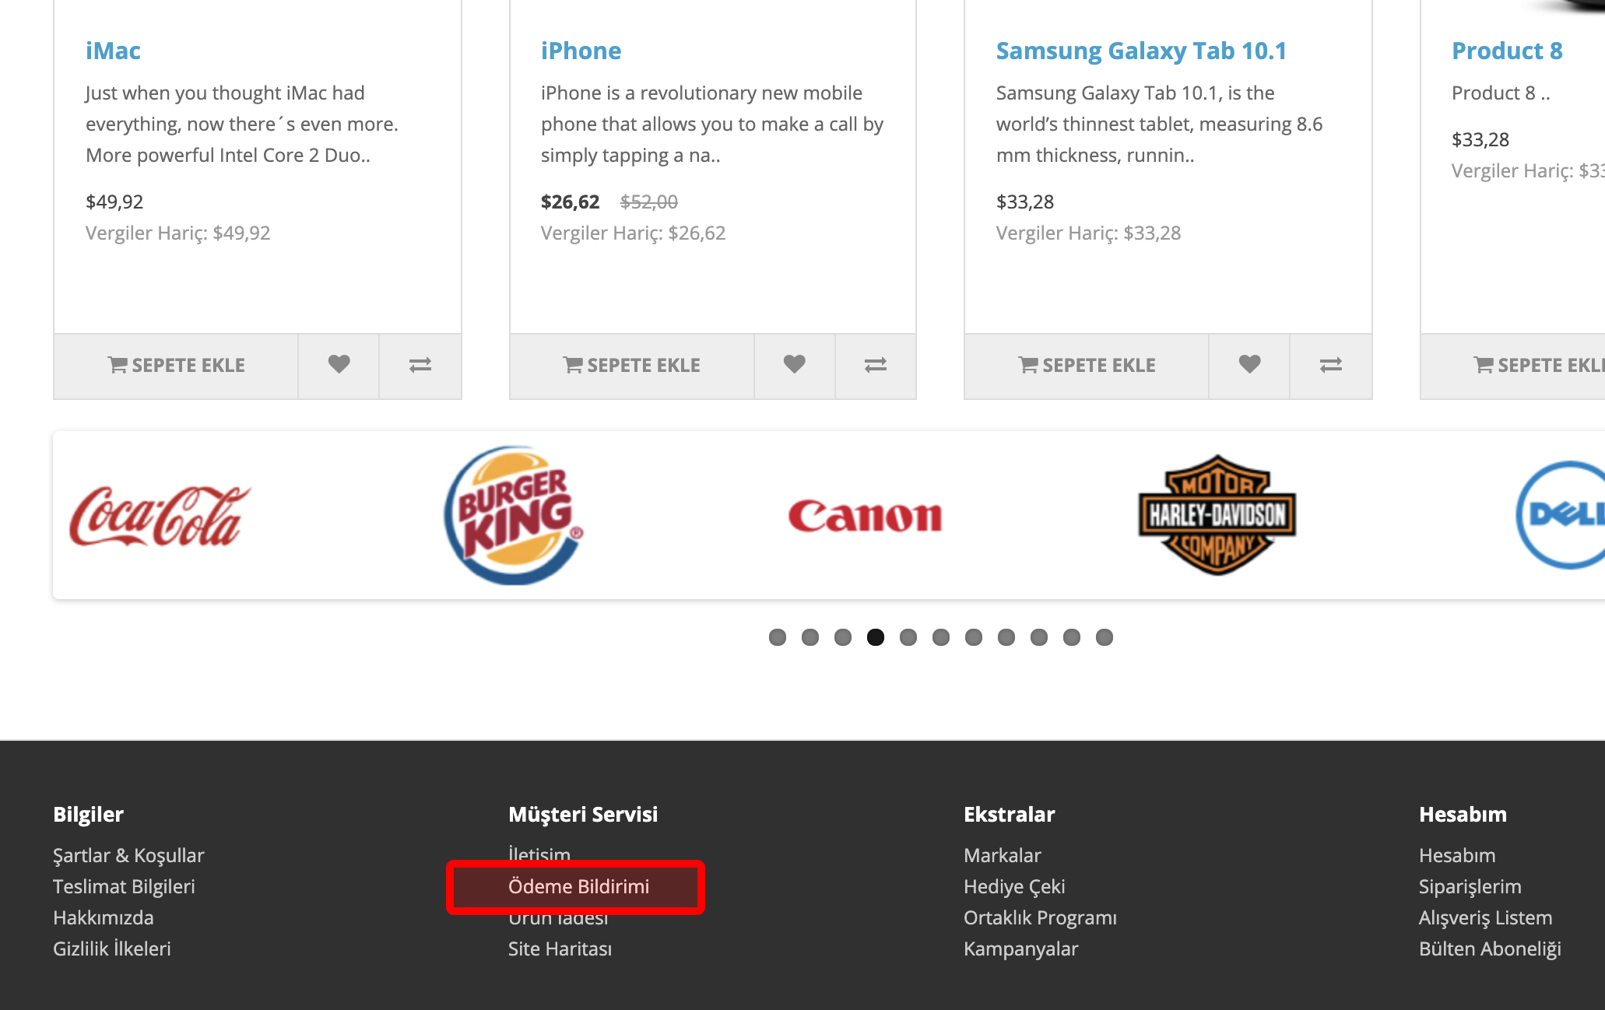The height and width of the screenshot is (1010, 1605).
Task: Select the last carousel pagination dot
Action: [x=1105, y=637]
